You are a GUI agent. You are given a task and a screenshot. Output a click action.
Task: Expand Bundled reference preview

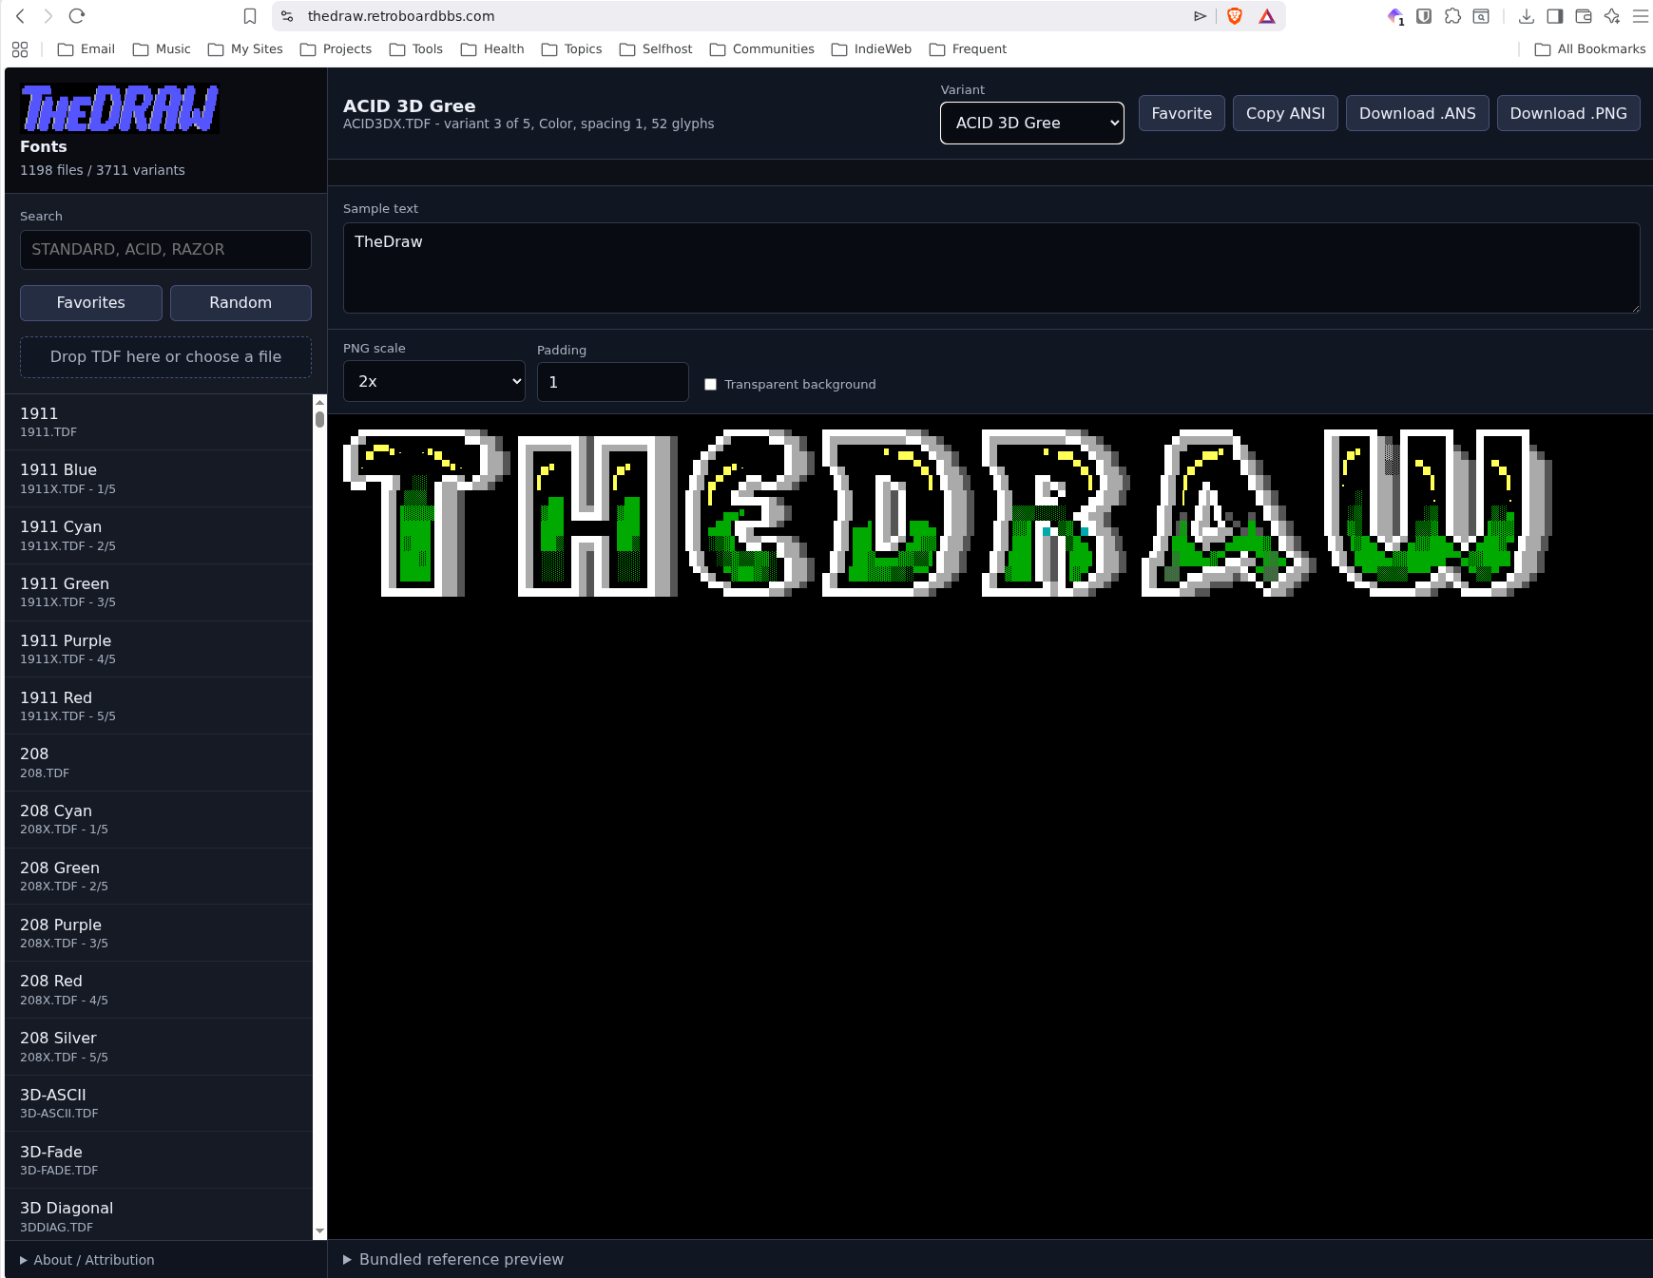pyautogui.click(x=453, y=1259)
